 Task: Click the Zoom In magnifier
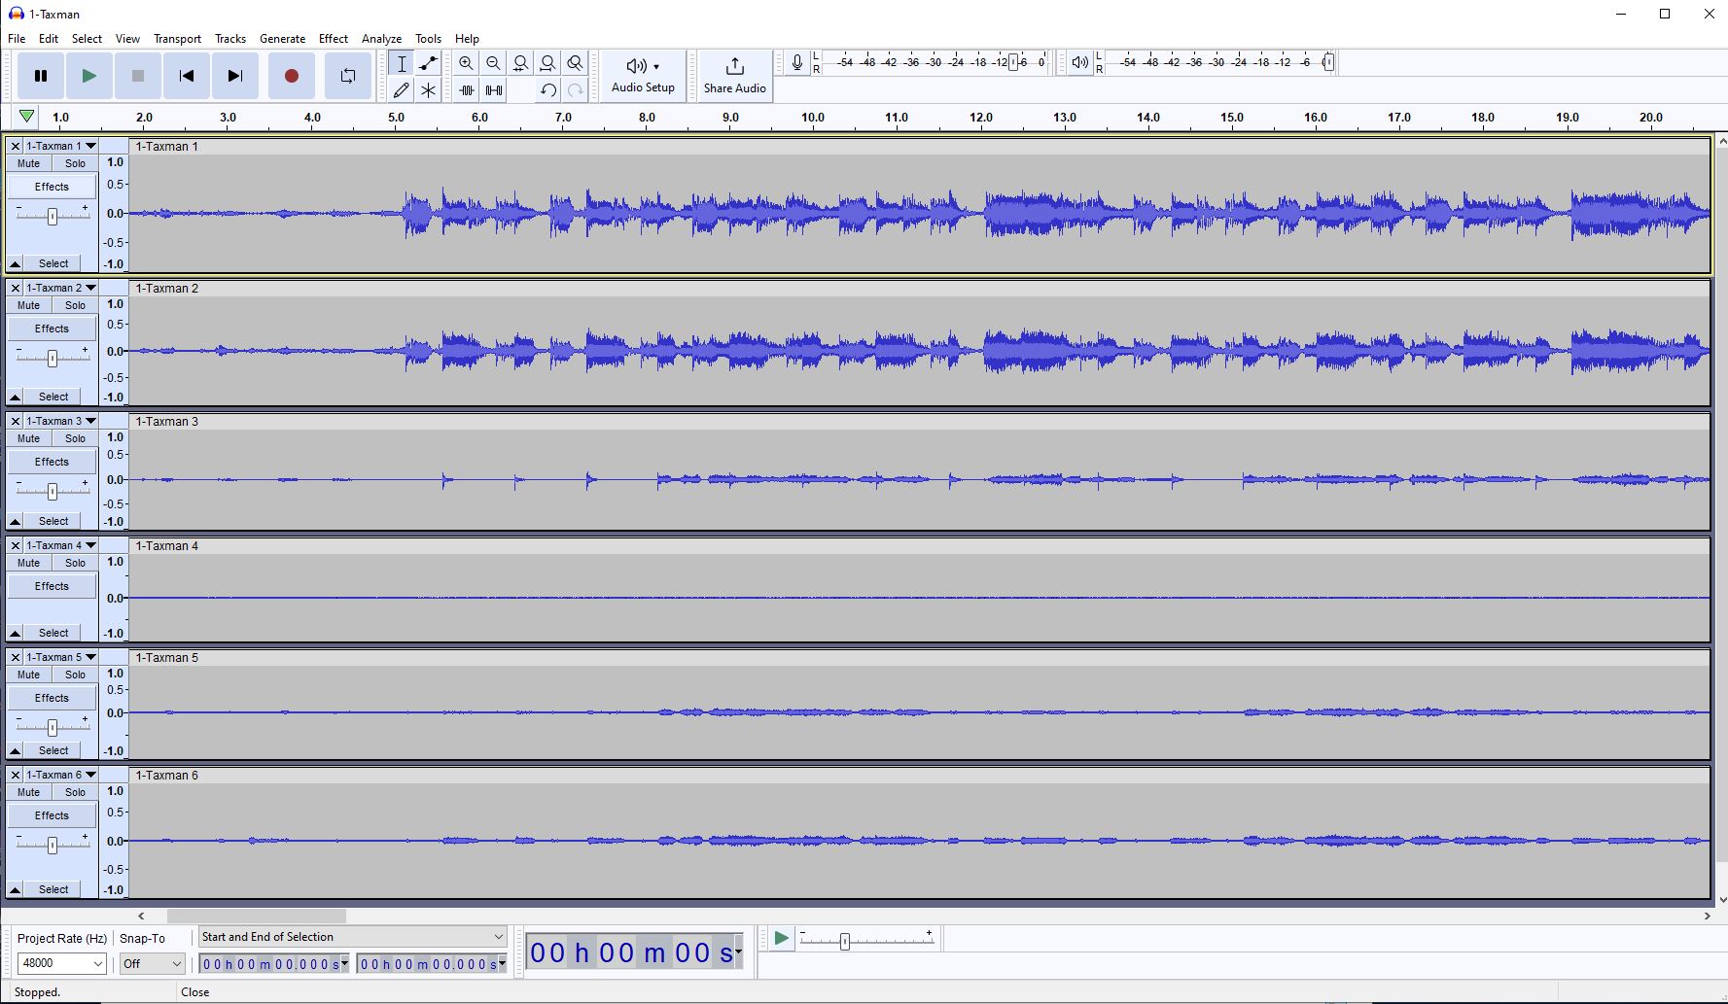[467, 63]
